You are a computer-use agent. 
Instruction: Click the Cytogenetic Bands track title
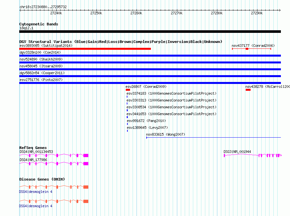[39, 24]
